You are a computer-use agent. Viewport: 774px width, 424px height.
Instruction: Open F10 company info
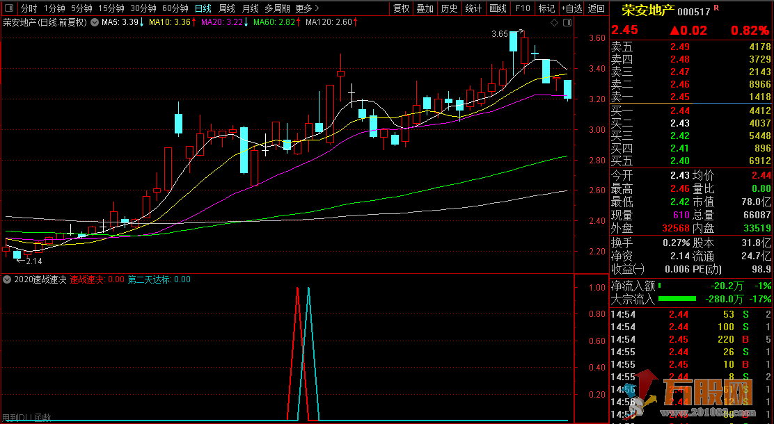tap(523, 8)
